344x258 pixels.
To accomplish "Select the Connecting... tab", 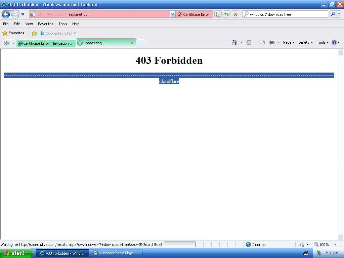I will click(x=103, y=43).
